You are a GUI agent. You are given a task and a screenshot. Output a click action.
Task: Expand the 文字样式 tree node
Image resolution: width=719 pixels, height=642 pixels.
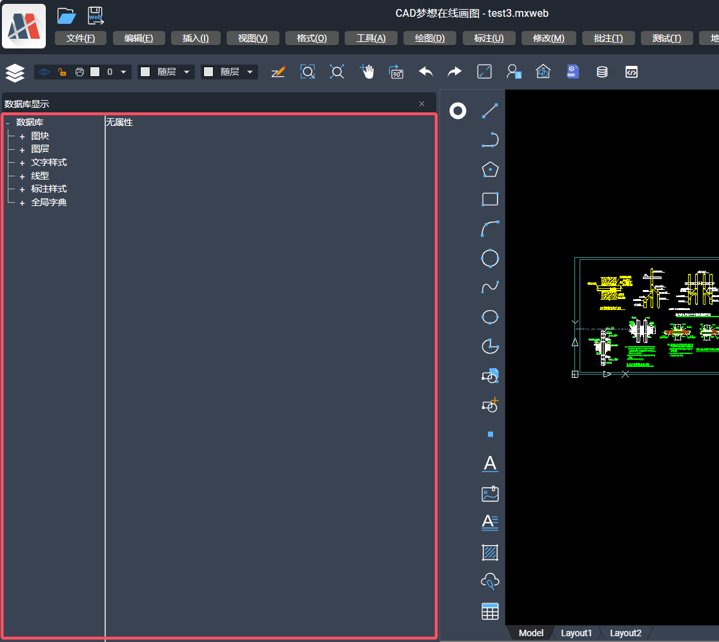(x=22, y=163)
